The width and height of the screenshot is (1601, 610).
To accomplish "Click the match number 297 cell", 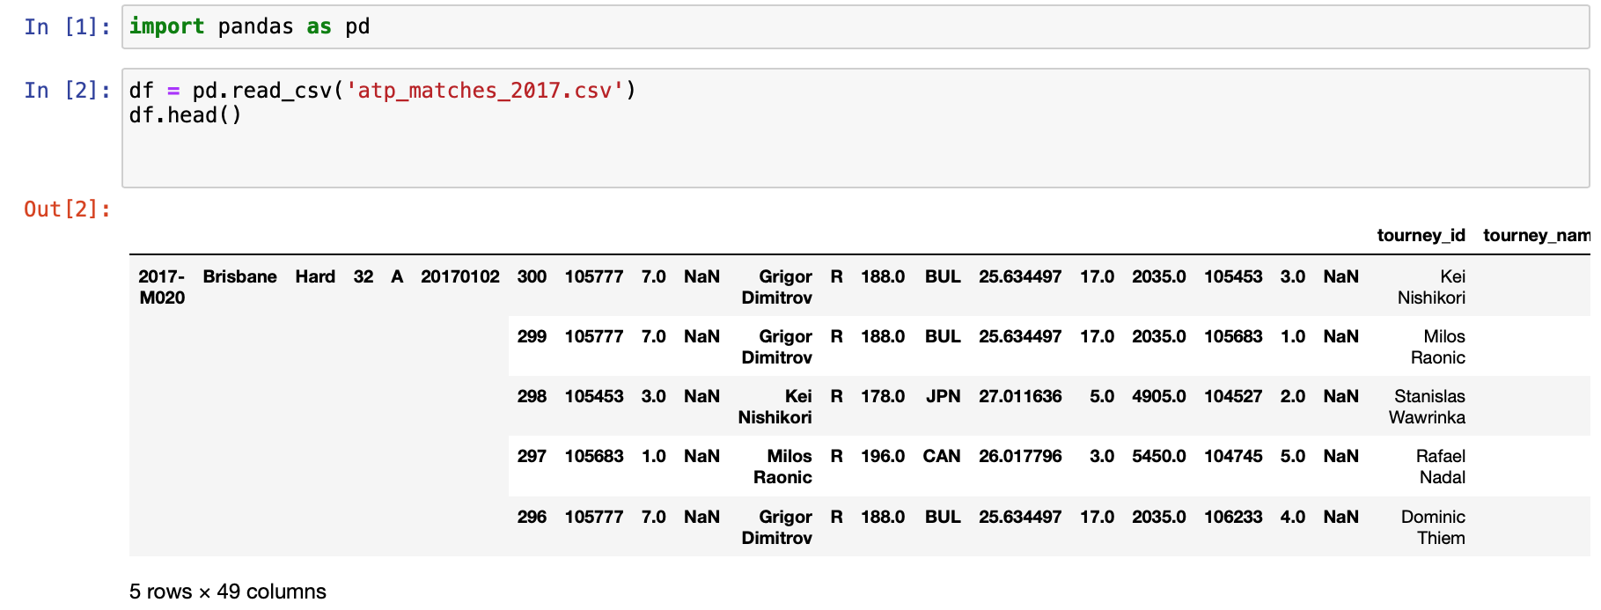I will (x=532, y=456).
